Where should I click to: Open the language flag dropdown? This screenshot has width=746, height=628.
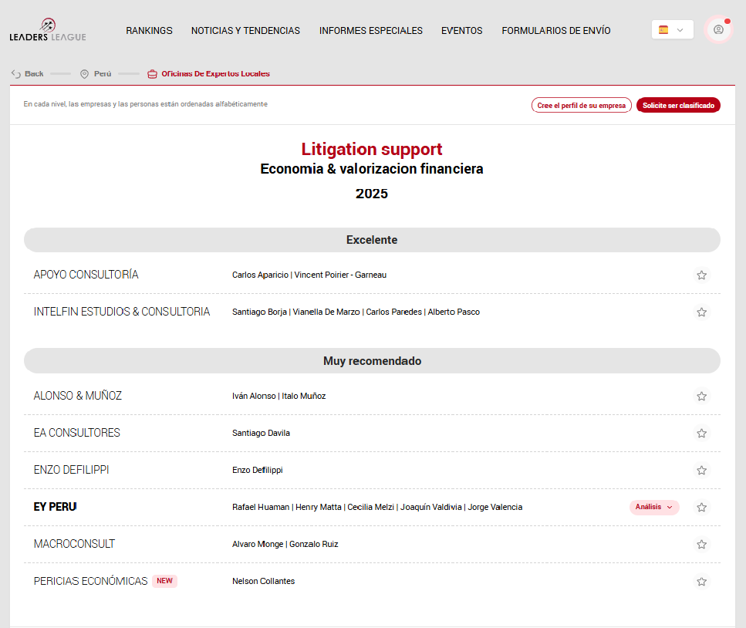pyautogui.click(x=671, y=30)
